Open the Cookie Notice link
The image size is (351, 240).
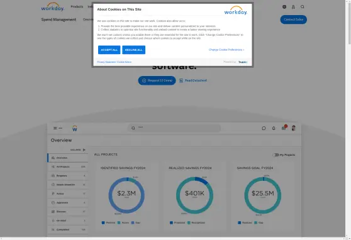pyautogui.click(x=125, y=62)
